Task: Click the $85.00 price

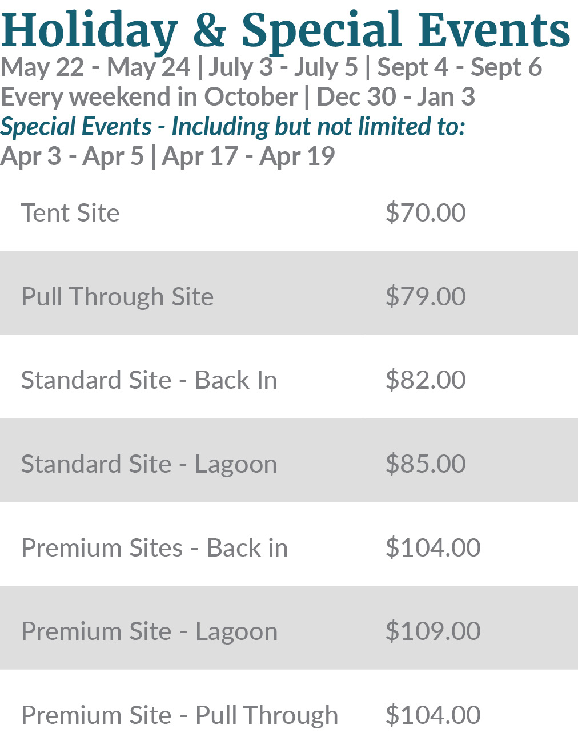Action: pos(426,464)
